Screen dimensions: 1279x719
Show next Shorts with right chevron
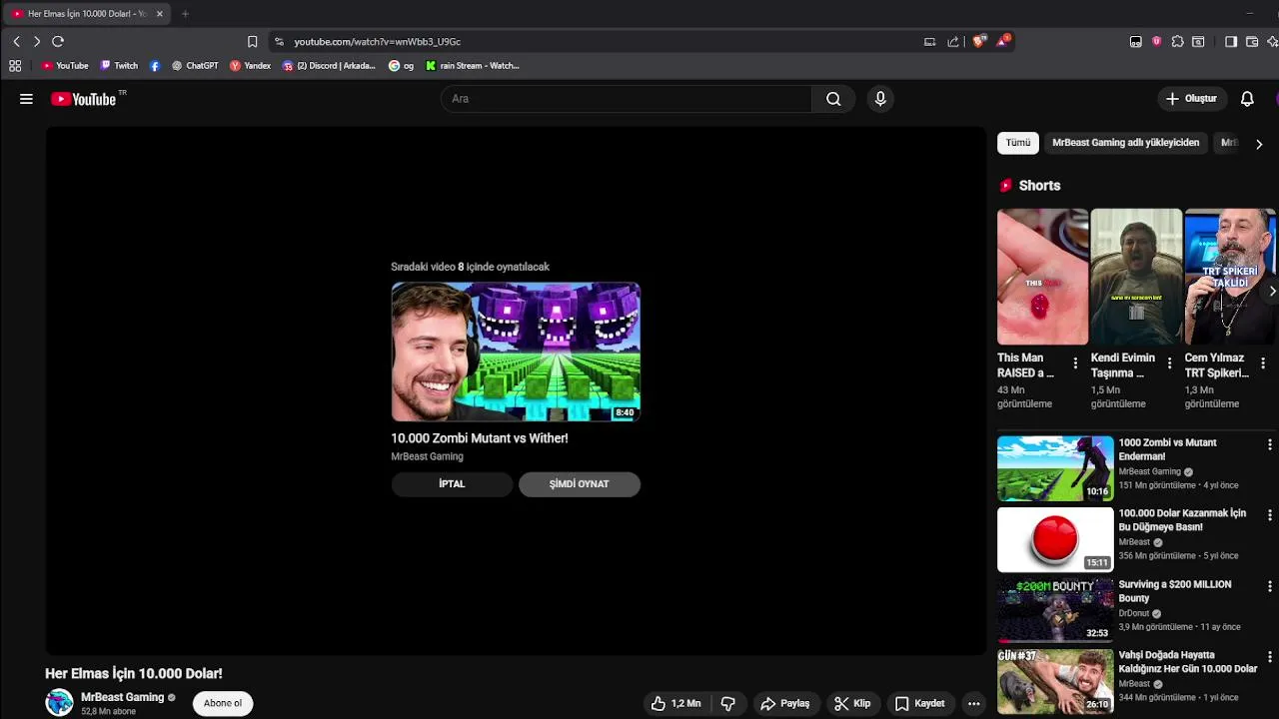pyautogui.click(x=1272, y=291)
